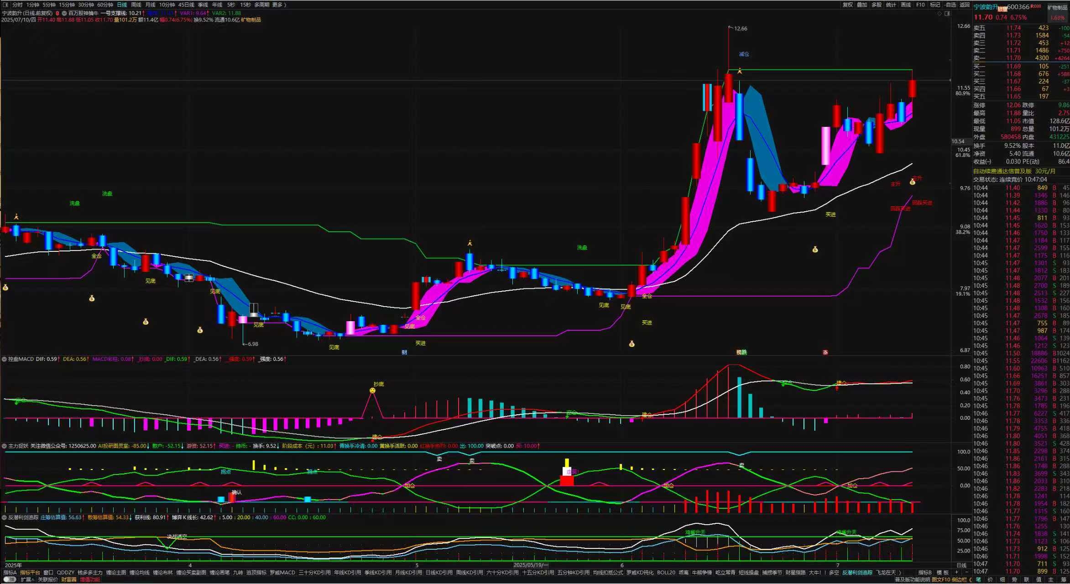1070x584 pixels.
Task: Click the 价 sidebar icon at bottom right
Action: [990, 580]
